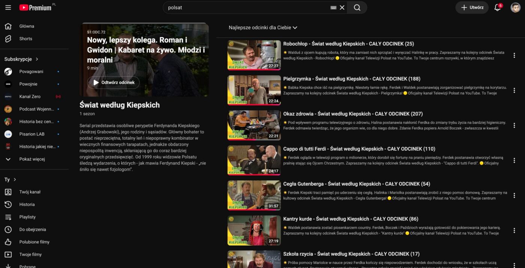This screenshot has width=525, height=268.
Task: Open the Okaz zdrowia (207) title
Action: pos(353,114)
